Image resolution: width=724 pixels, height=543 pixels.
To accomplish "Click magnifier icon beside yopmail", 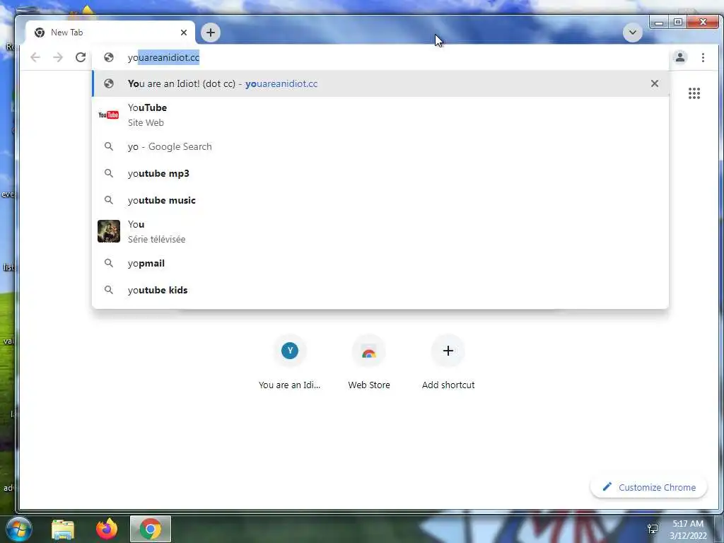I will point(108,263).
